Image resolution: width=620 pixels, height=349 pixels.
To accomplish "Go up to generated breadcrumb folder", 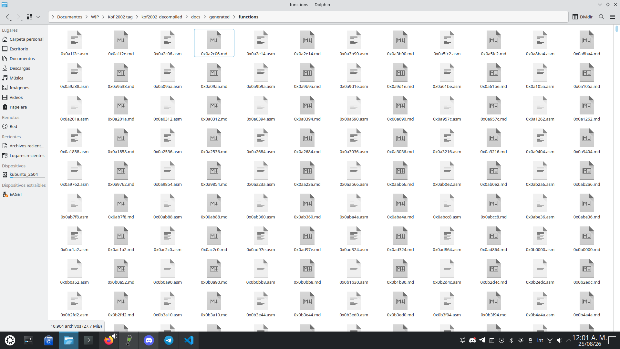I will point(219,17).
